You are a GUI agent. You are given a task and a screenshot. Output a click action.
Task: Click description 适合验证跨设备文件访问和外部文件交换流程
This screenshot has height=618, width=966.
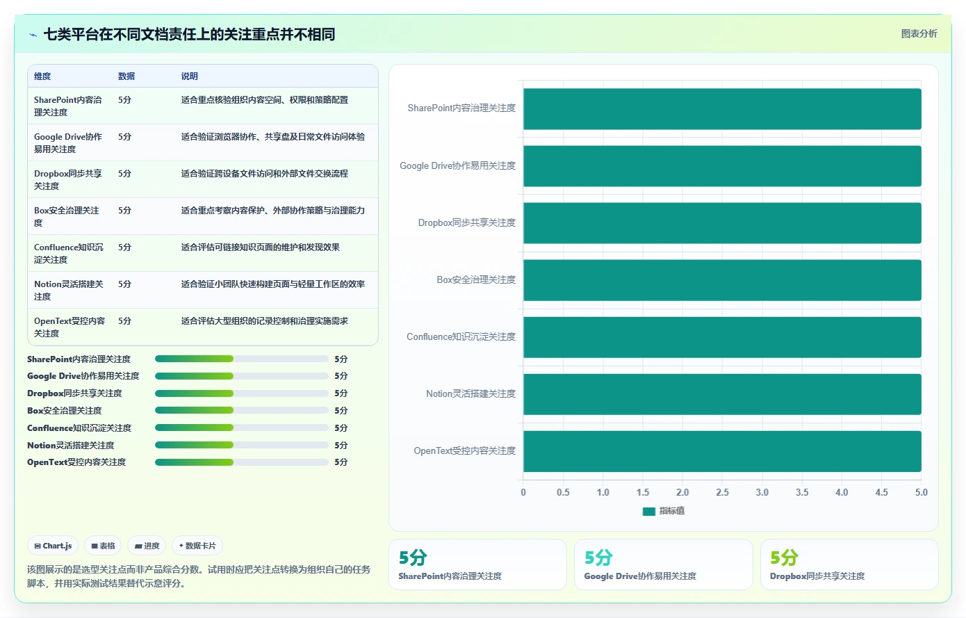(265, 173)
